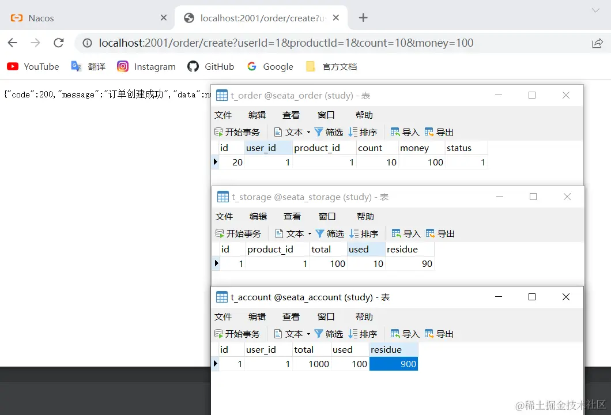Click residue value 90 in t_storage
The width and height of the screenshot is (611, 415).
click(x=409, y=264)
